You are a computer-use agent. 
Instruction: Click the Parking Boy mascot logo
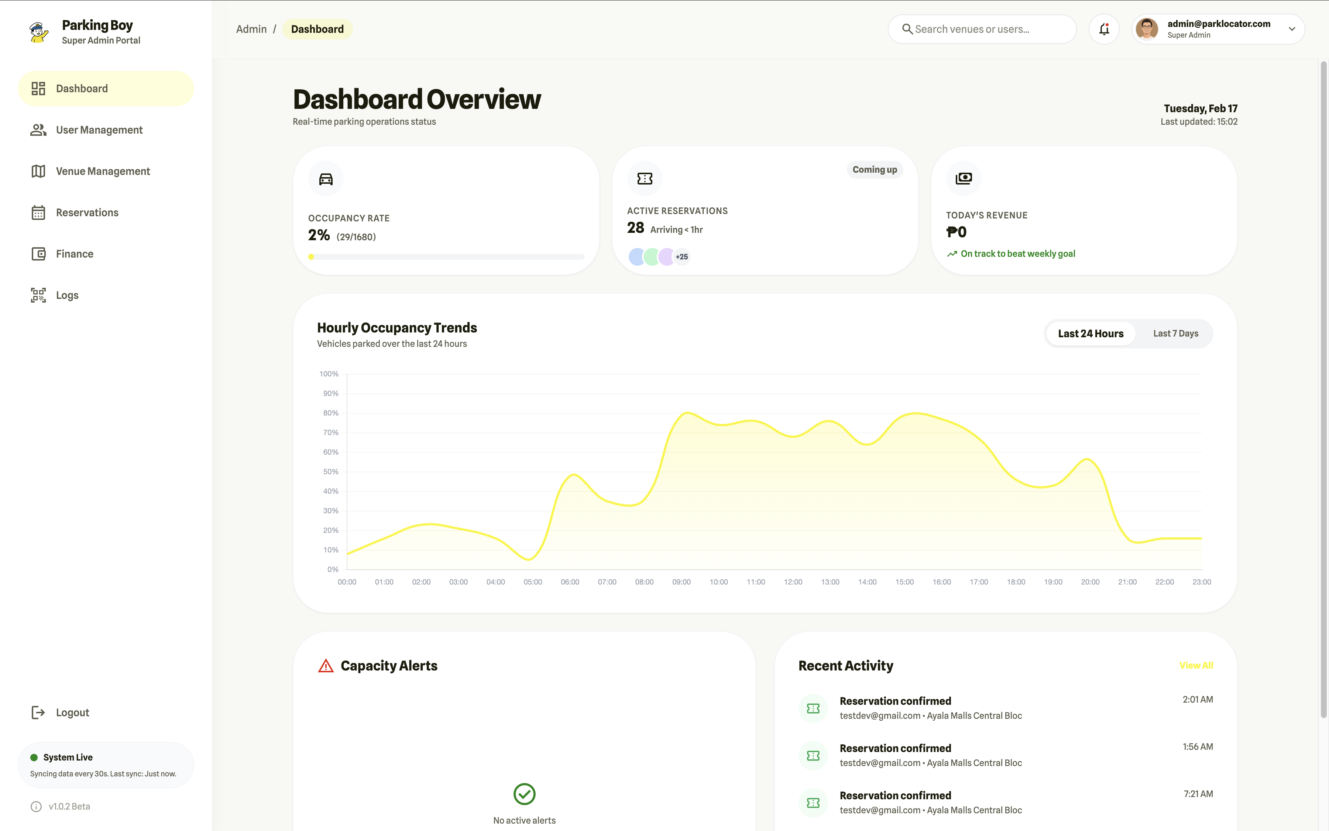click(38, 32)
